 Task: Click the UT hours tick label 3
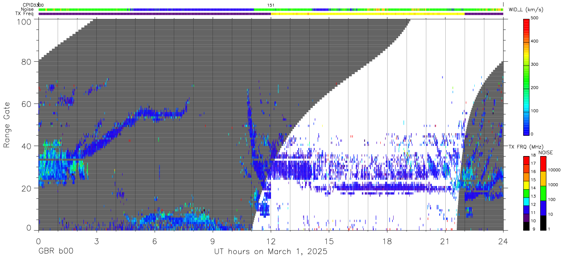[96, 241]
